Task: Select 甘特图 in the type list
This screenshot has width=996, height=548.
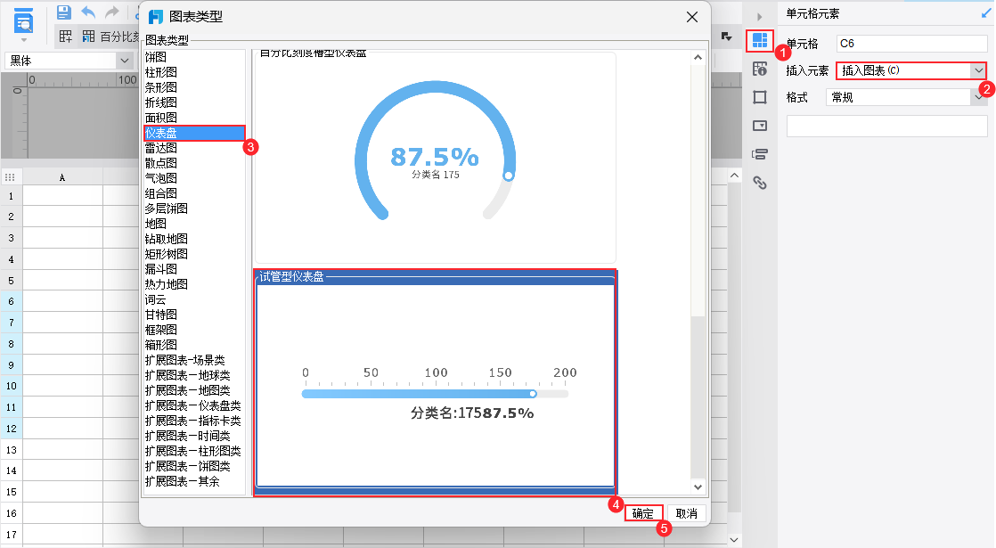Action: pyautogui.click(x=160, y=315)
